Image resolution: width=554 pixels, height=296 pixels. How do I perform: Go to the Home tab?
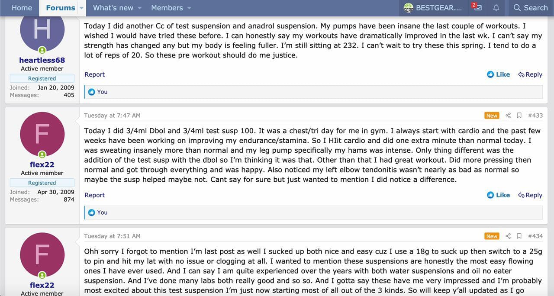pyautogui.click(x=22, y=8)
